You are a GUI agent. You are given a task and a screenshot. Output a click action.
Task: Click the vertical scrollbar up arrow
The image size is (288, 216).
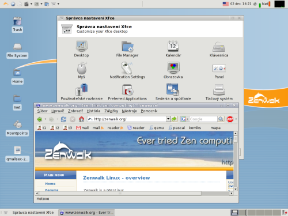(x=236, y=133)
